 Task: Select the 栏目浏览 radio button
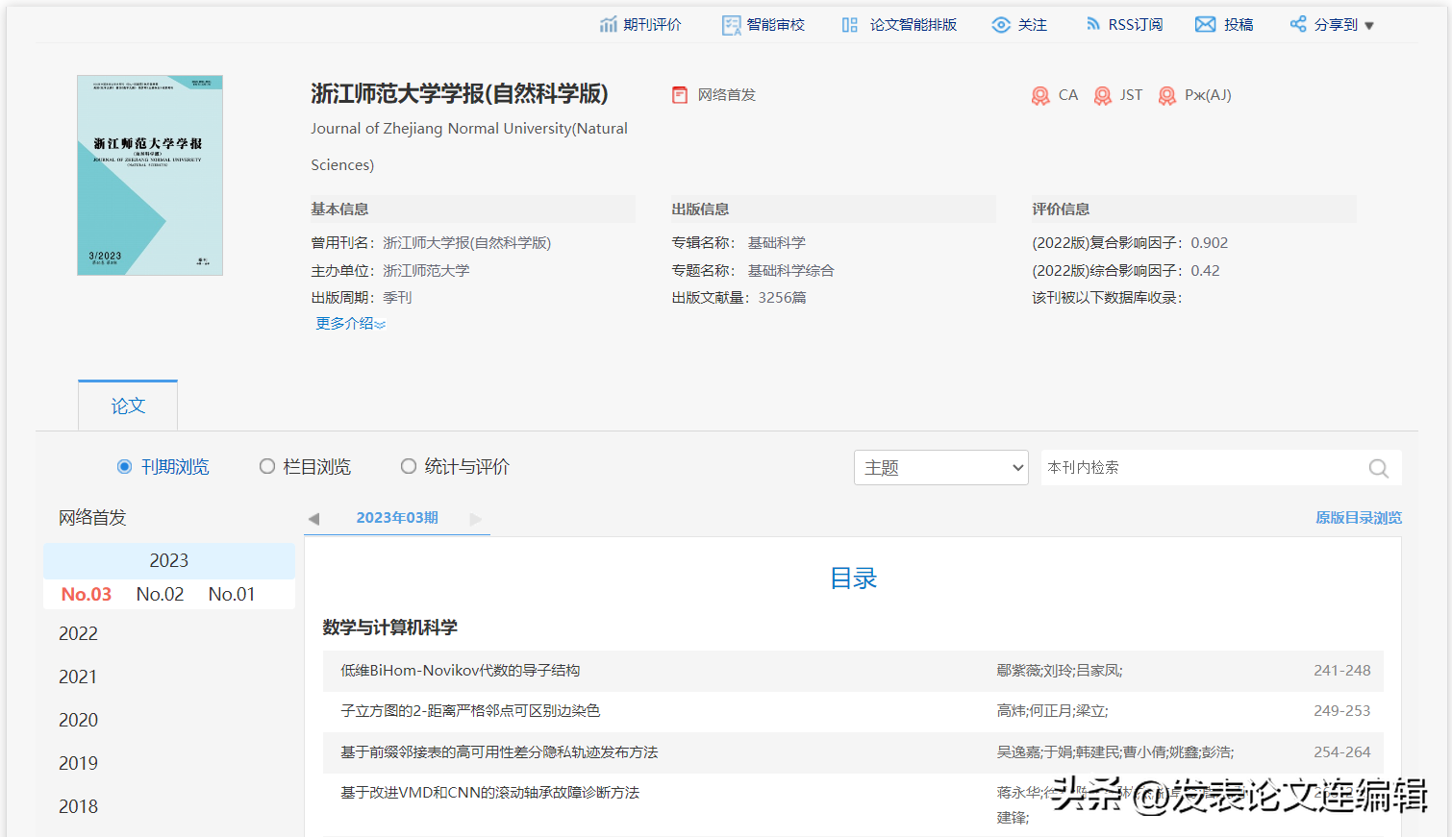[x=267, y=466]
